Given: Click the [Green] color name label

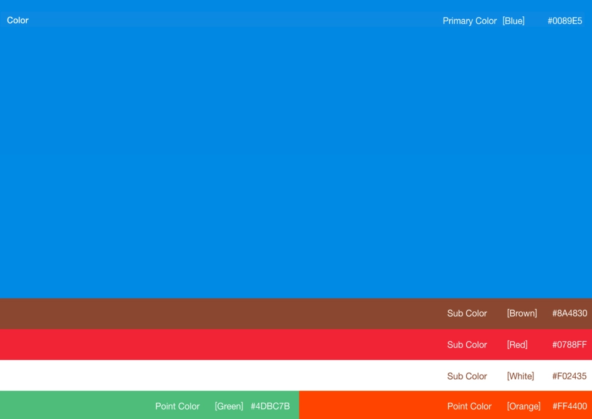Looking at the screenshot, I should pos(229,407).
